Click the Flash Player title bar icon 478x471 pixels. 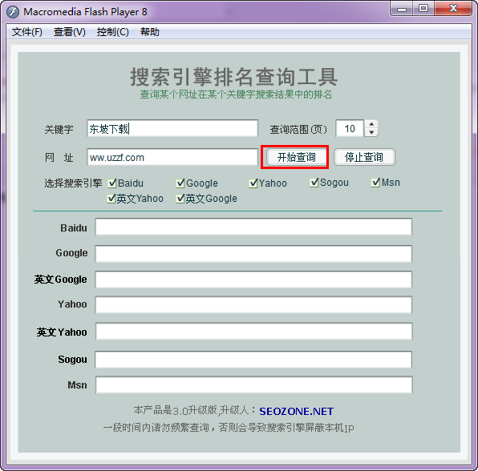tap(13, 12)
